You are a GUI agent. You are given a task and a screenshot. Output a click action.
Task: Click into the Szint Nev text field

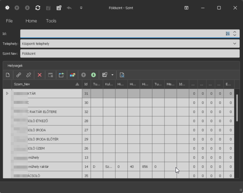tap(130, 54)
